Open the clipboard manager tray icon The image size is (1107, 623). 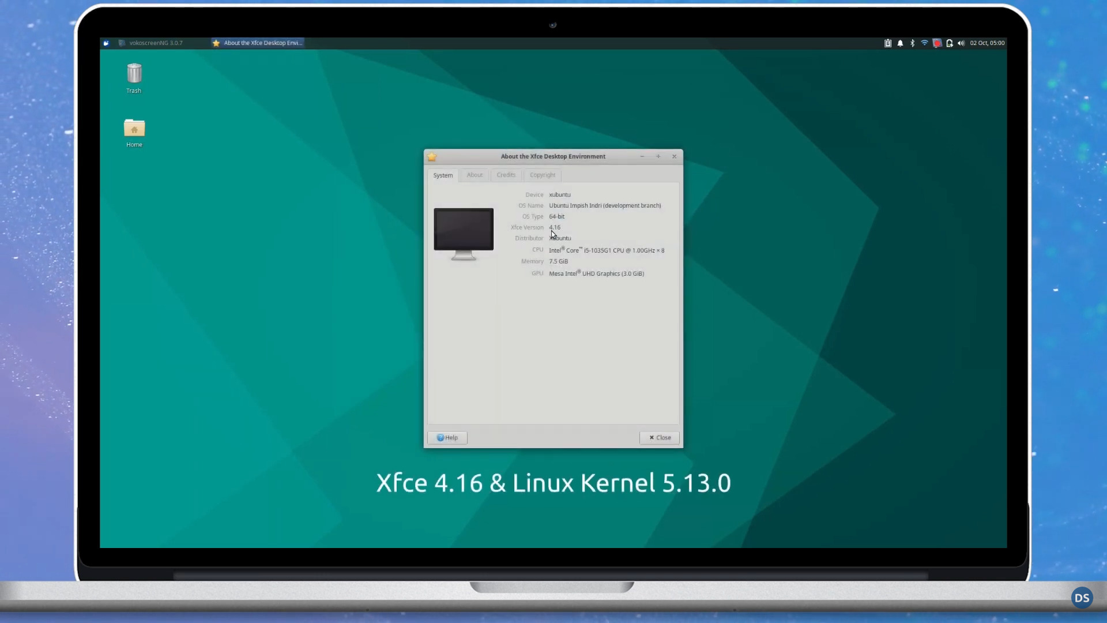pos(888,43)
